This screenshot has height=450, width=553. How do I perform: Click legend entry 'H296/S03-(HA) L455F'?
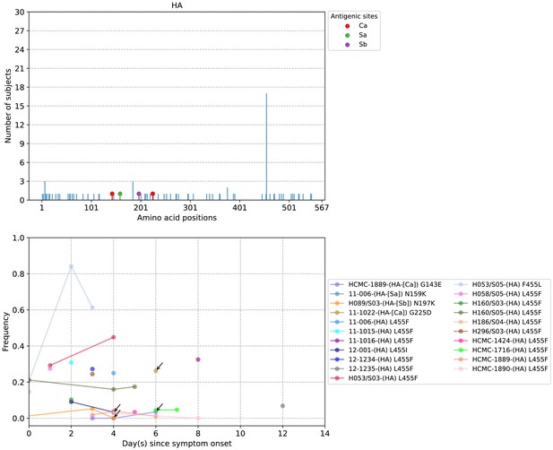click(x=498, y=331)
